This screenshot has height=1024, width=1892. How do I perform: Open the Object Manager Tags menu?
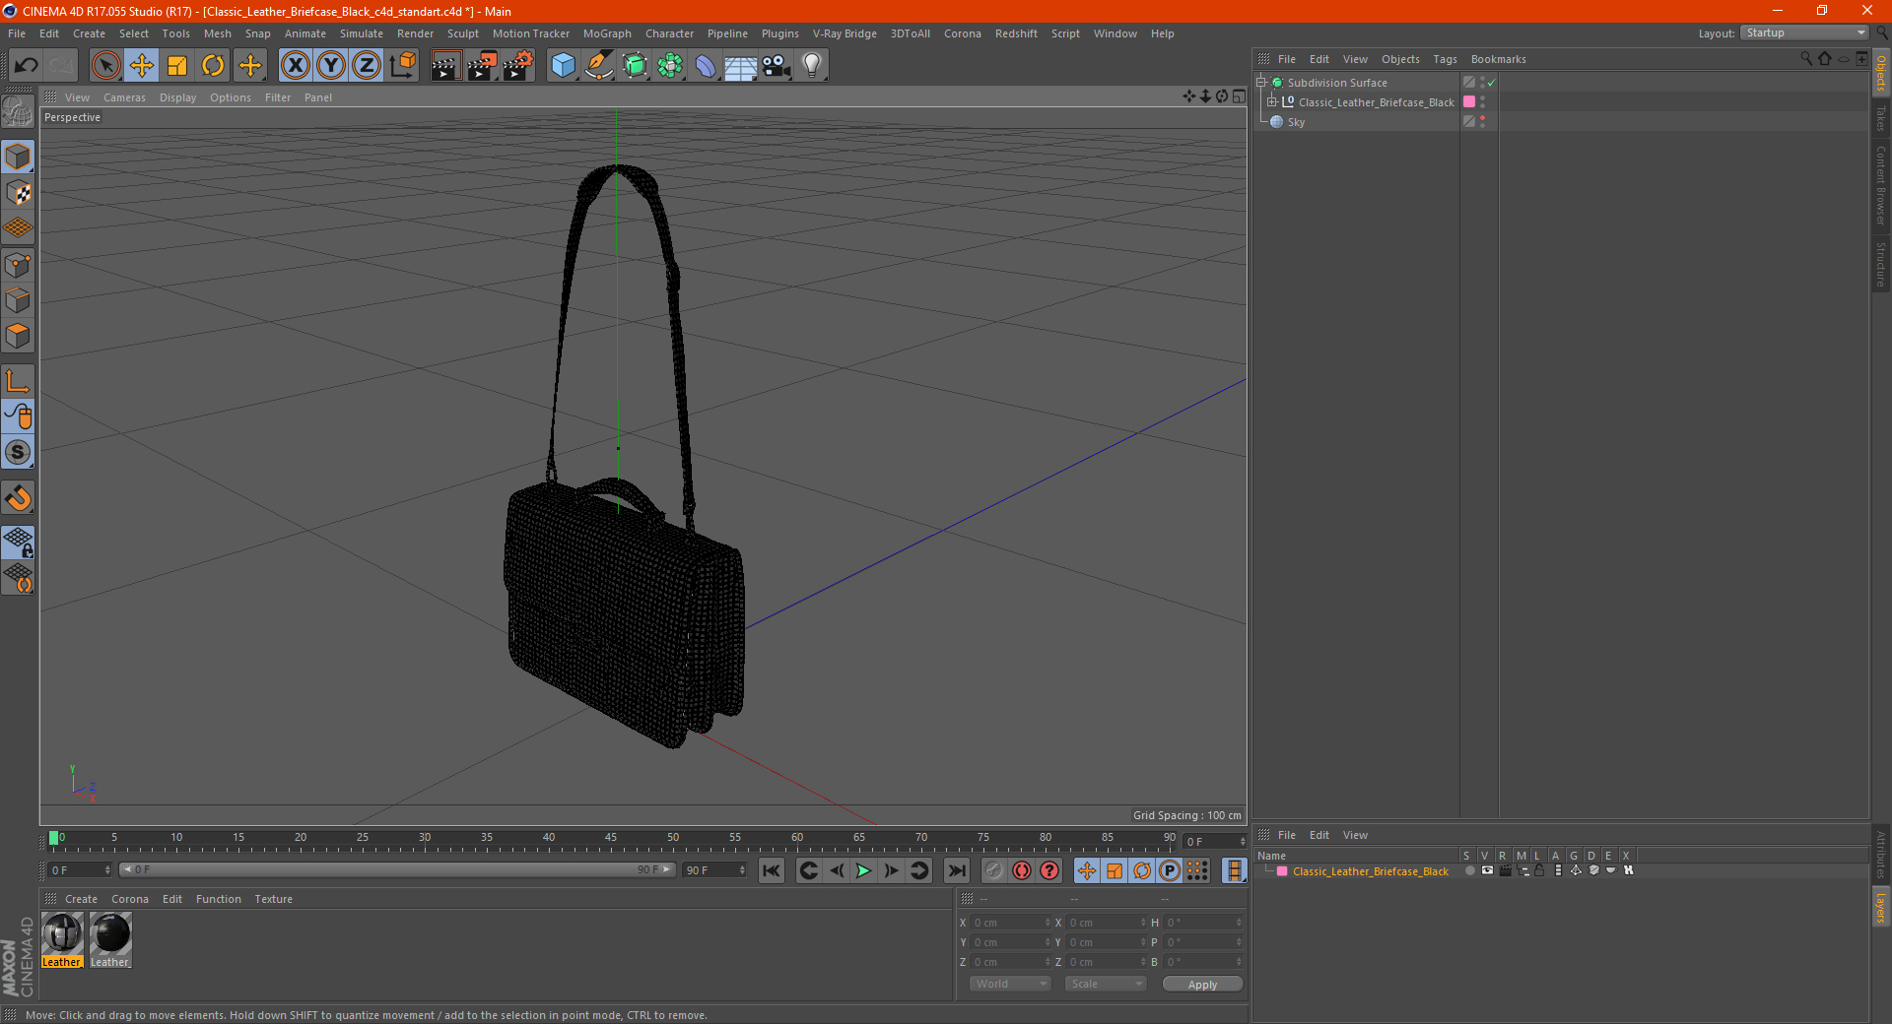1445,59
